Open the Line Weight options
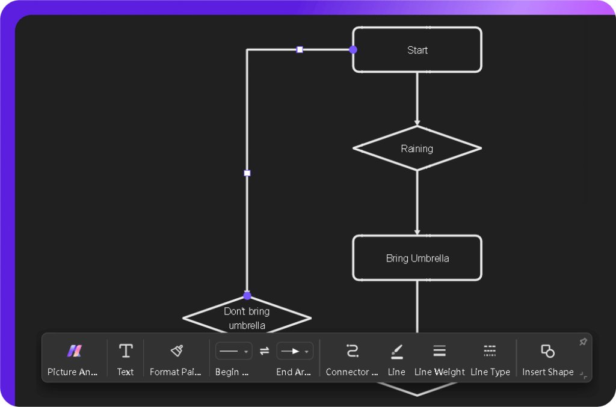Image resolution: width=616 pixels, height=407 pixels. pos(439,350)
